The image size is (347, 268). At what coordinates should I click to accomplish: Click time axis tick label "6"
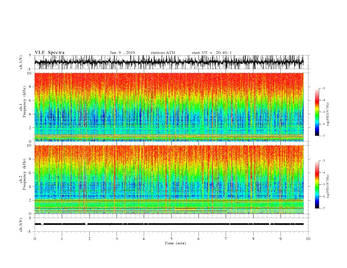pos(198,239)
